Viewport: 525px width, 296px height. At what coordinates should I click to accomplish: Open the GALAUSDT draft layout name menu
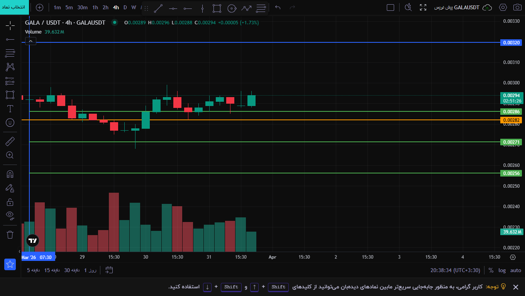[457, 7]
